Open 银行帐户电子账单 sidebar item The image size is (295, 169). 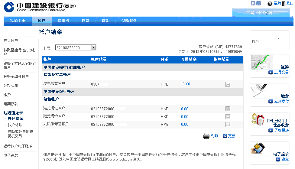tap(18, 146)
